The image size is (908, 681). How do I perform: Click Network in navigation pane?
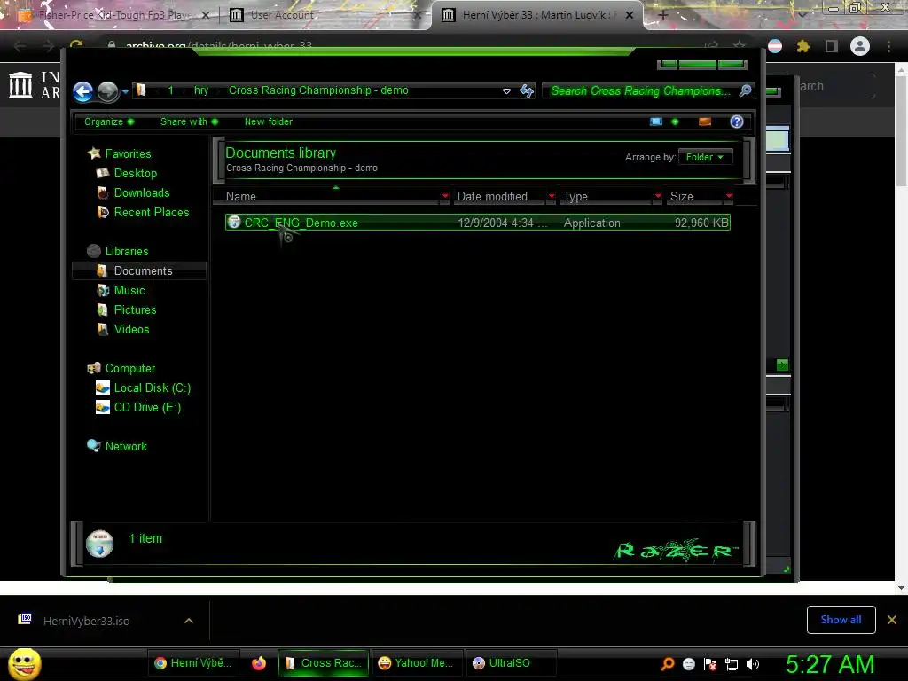126,447
